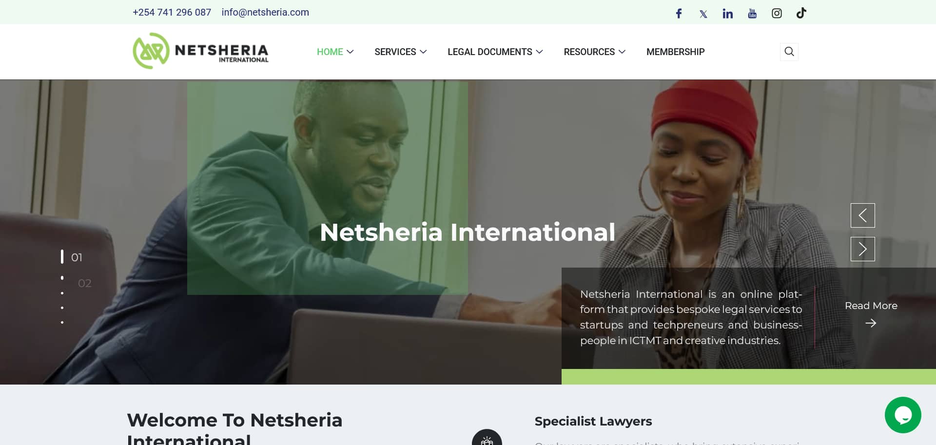Advance to the next slide arrow
The width and height of the screenshot is (936, 445).
point(862,249)
